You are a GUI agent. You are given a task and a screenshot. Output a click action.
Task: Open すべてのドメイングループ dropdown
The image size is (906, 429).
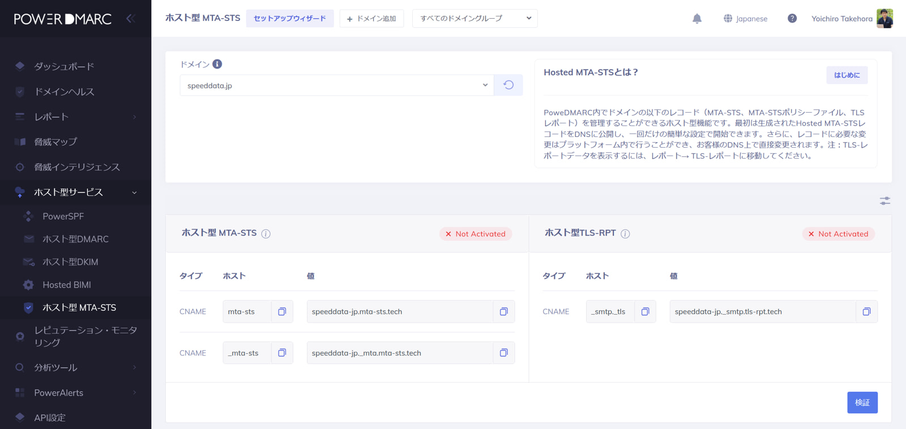[x=475, y=19]
